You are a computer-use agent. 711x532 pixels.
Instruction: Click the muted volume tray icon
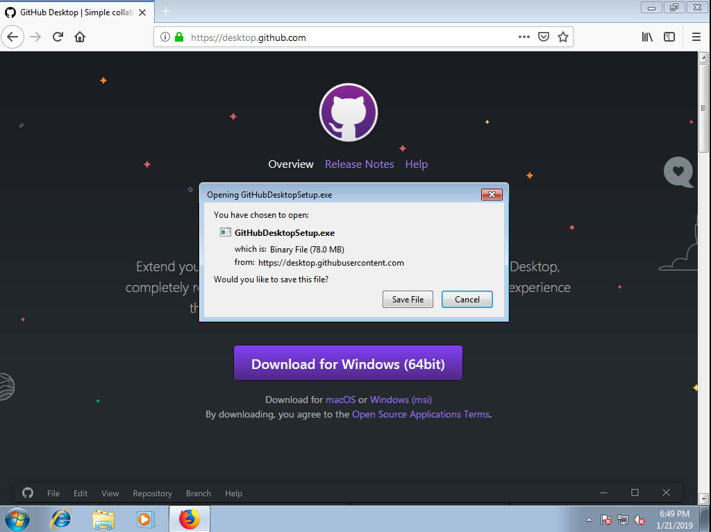tap(639, 520)
